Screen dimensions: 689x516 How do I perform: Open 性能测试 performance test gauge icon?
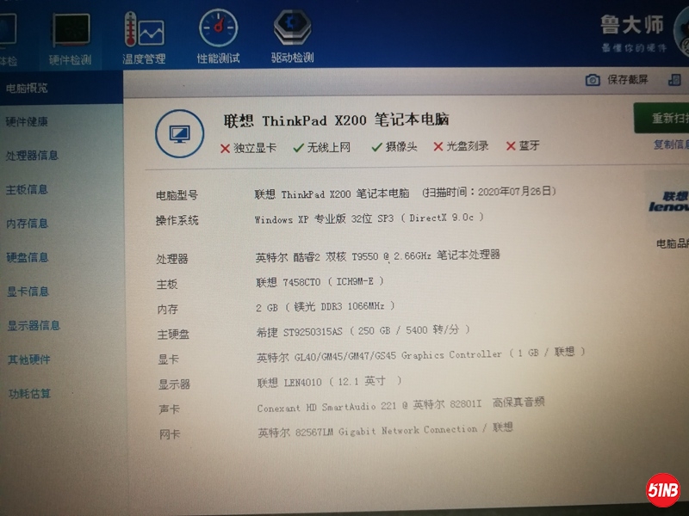[x=218, y=31]
